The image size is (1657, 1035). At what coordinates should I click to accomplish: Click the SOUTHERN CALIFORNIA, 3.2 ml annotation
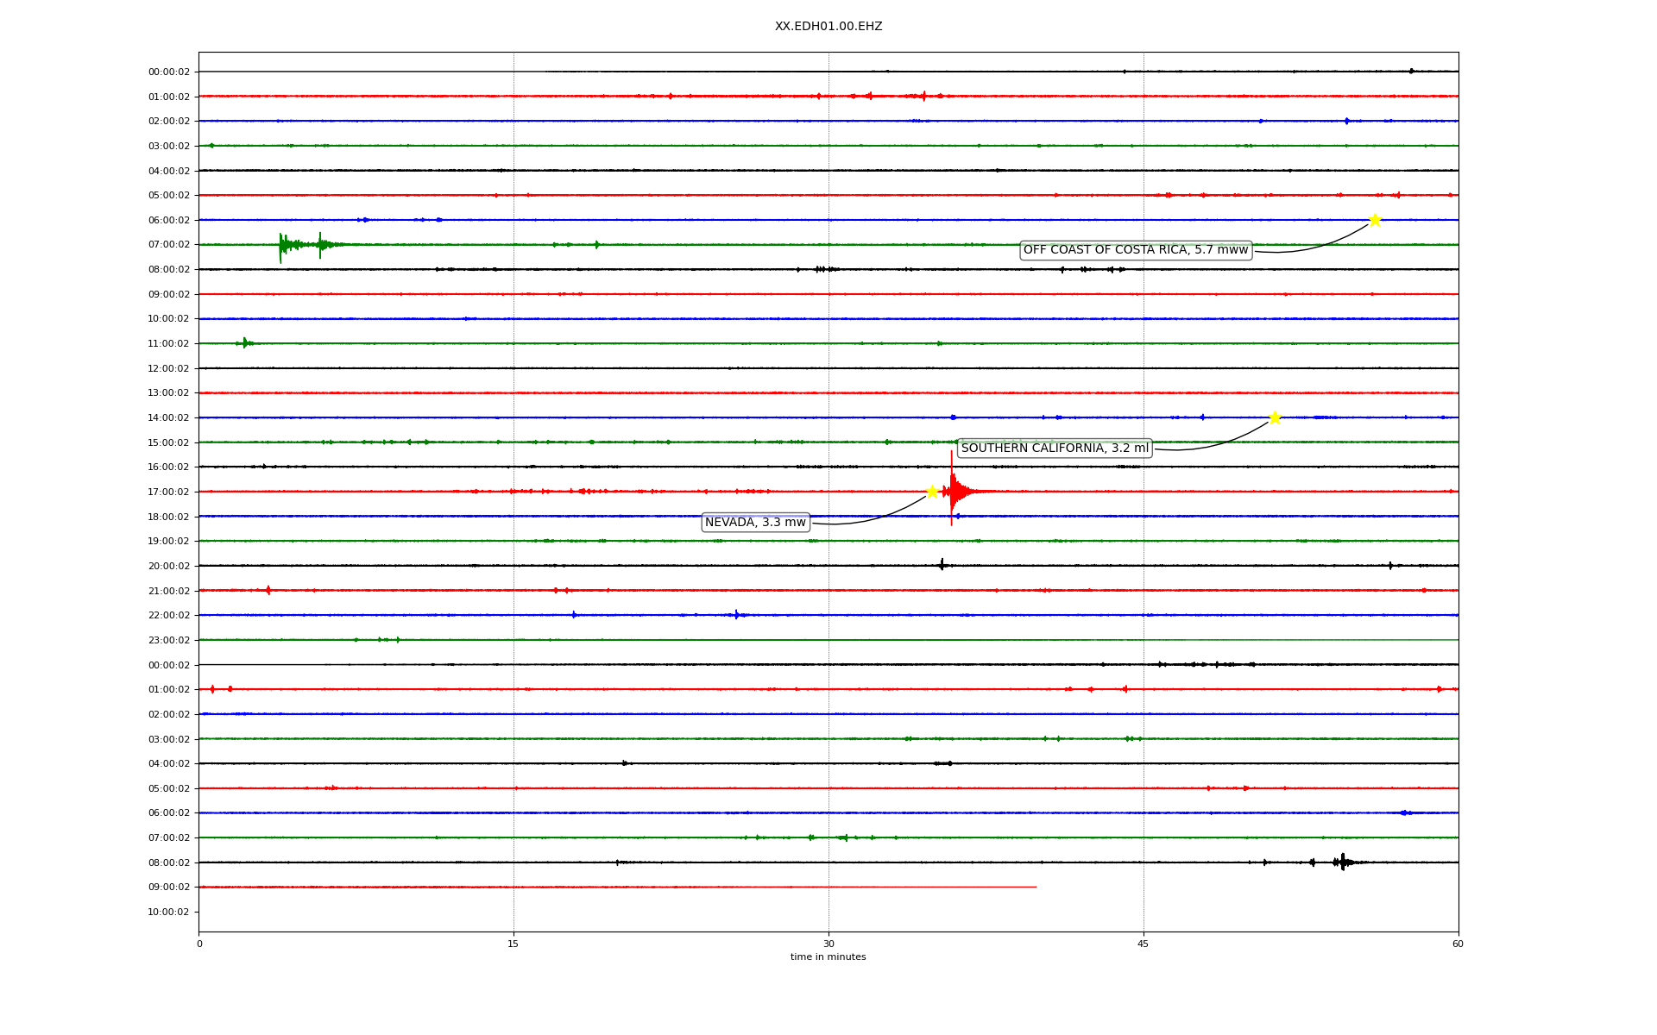click(1055, 448)
